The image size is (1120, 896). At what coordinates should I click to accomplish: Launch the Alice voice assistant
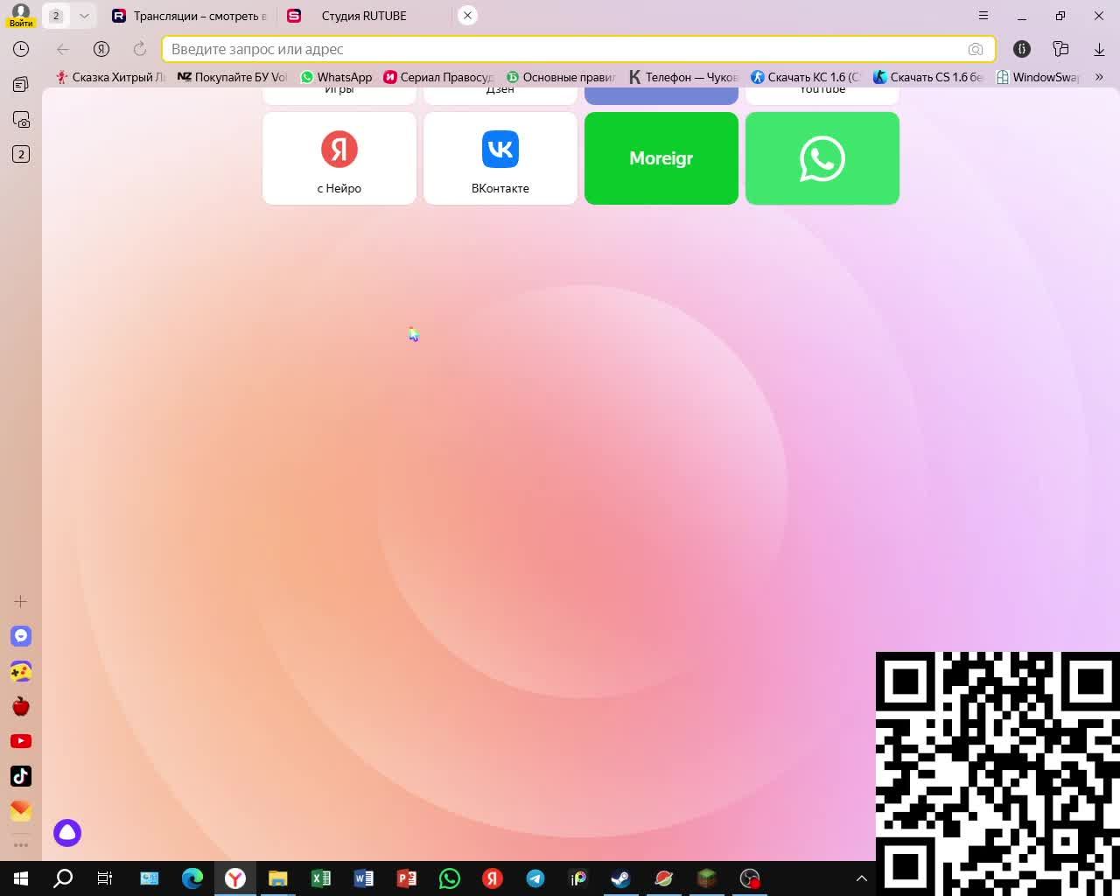[x=67, y=833]
